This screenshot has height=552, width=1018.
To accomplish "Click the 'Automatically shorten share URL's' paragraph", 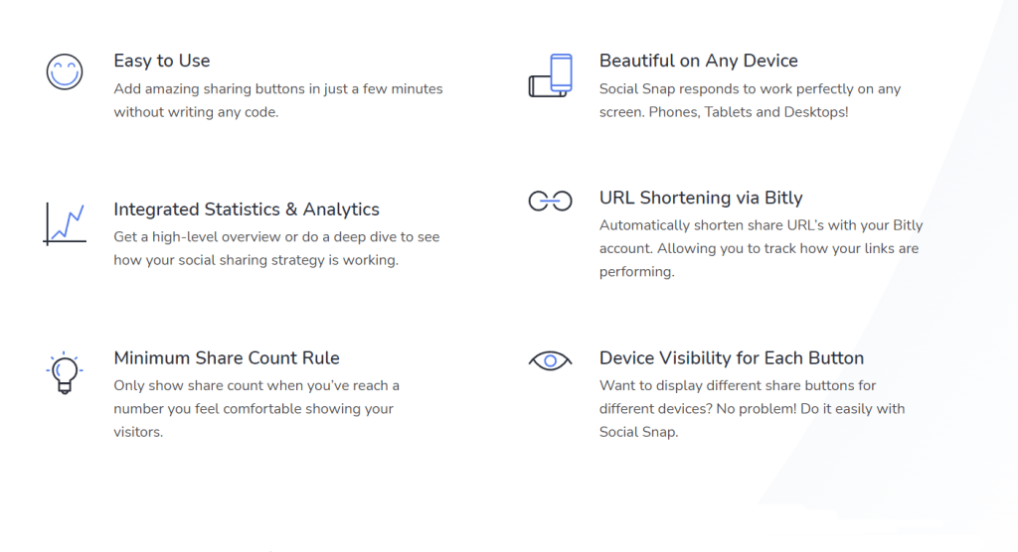I will (761, 248).
